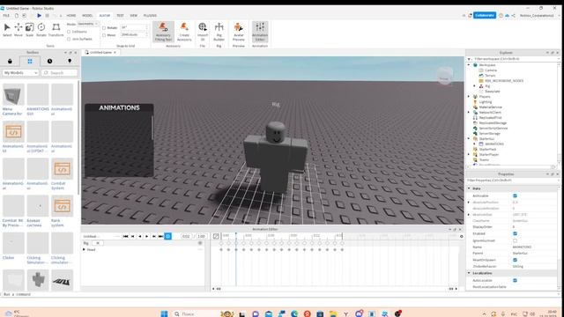
Task: Open Avatar Preview
Action: coord(238,32)
